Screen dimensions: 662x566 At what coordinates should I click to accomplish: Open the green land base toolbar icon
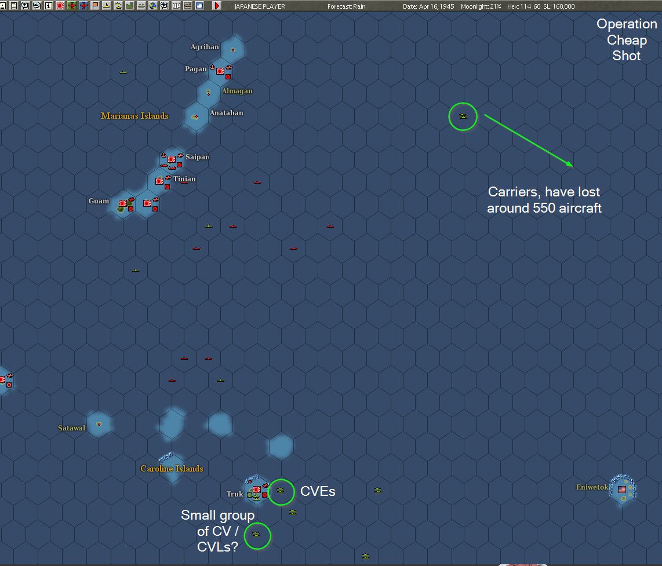point(130,6)
